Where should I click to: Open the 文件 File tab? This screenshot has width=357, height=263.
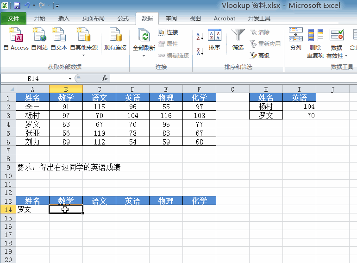click(13, 18)
